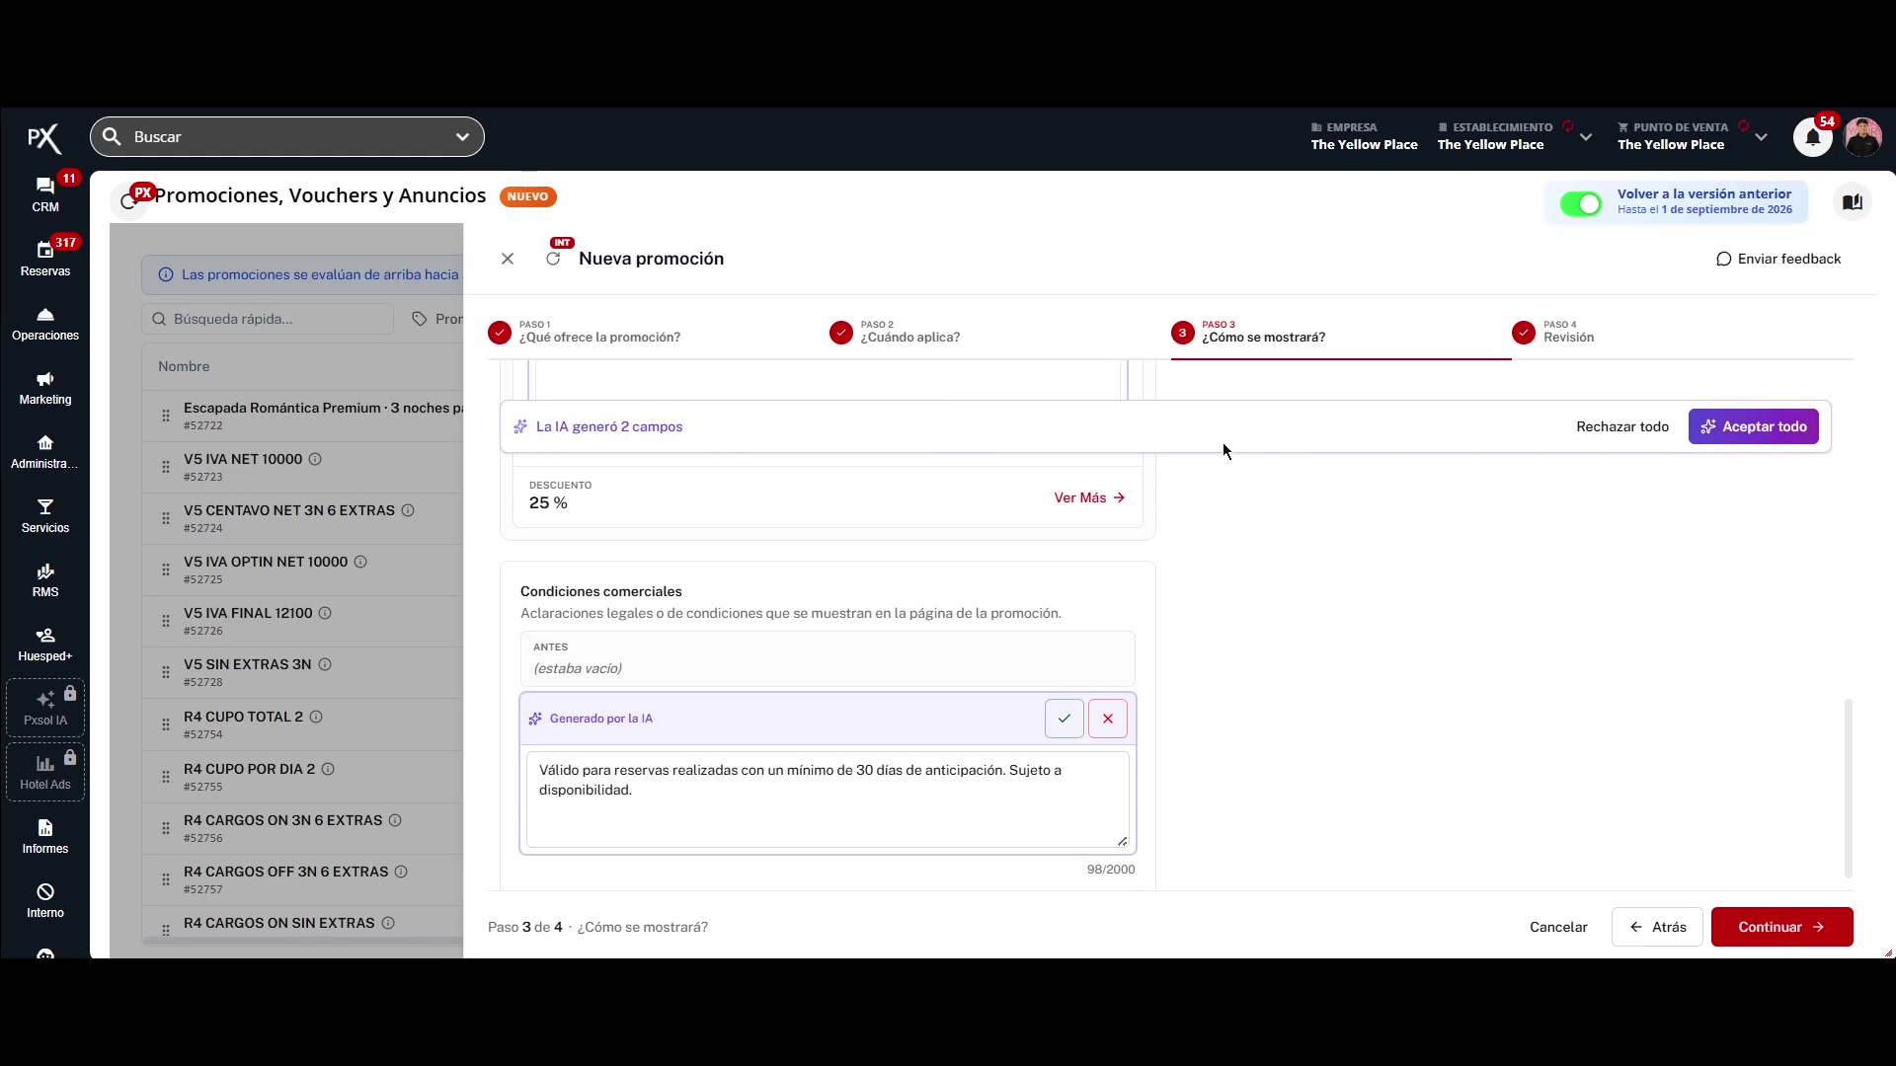Click Cancelar
1896x1066 pixels.
[x=1558, y=927]
